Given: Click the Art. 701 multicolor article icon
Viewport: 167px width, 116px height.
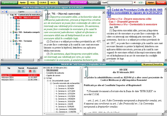Looking at the screenshot, I should coord(14,18).
